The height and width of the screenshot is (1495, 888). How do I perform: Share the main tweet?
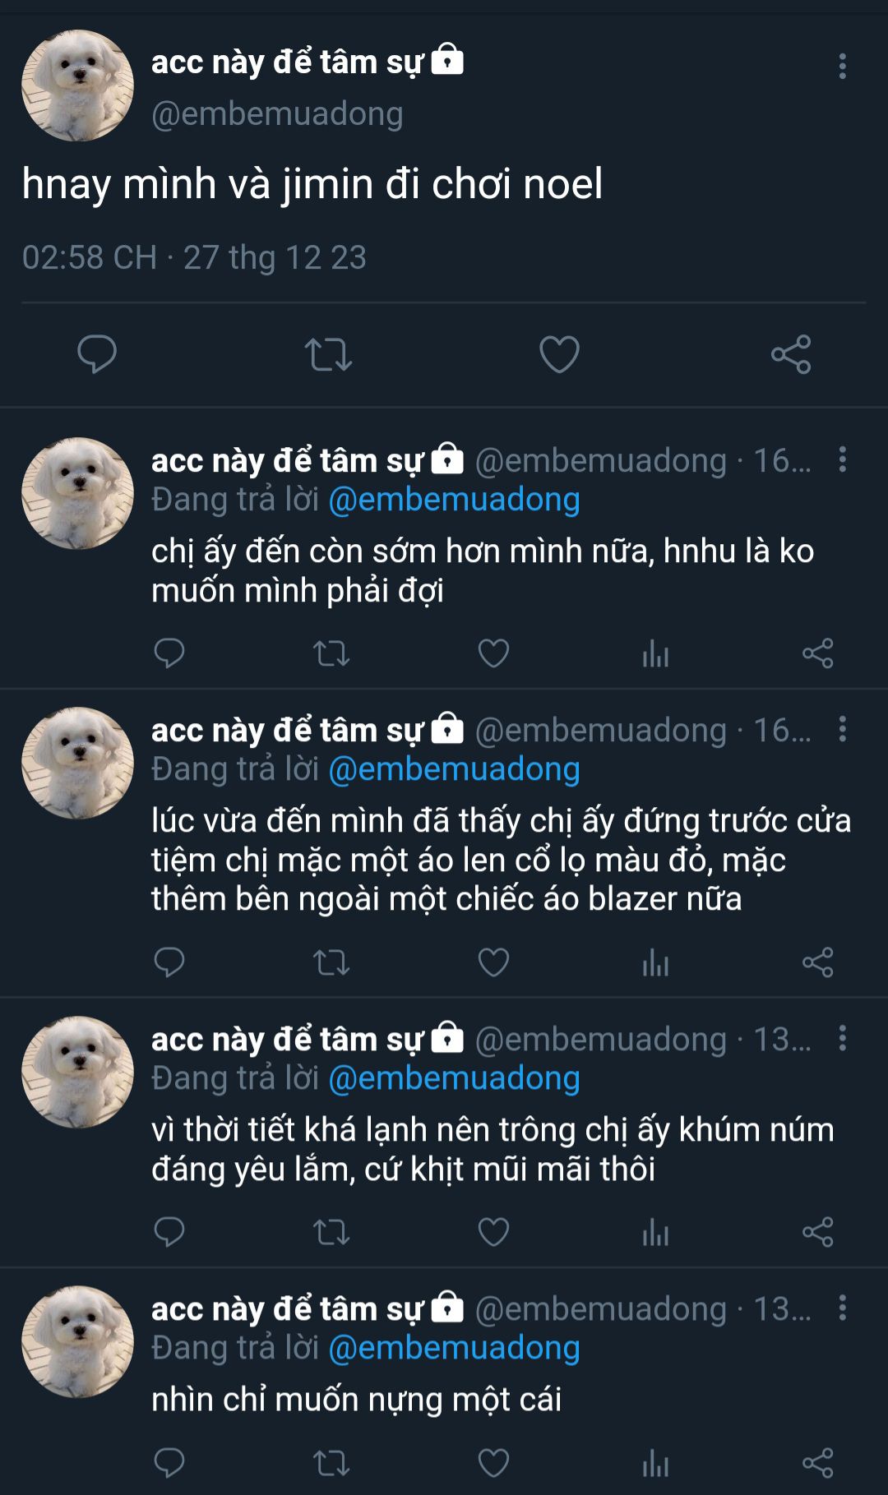791,354
